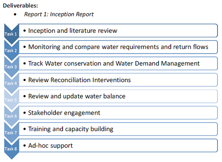222x162 pixels.
Task: Select the Inception and literature review box
Action: [x=118, y=31]
